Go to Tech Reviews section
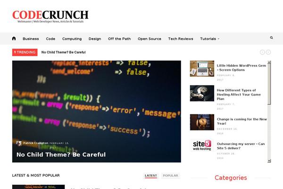Image resolution: width=283 pixels, height=189 pixels. click(x=181, y=39)
